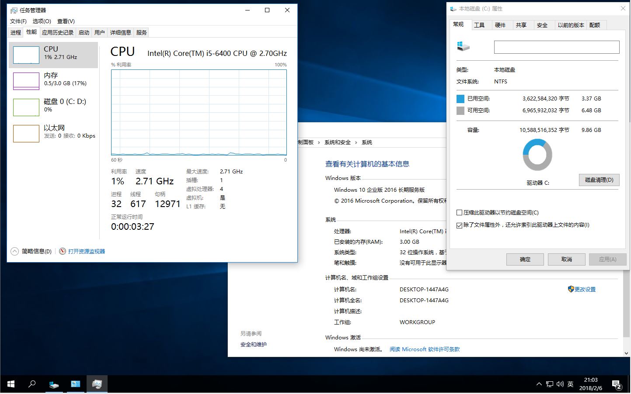Click the volume label input field

point(556,47)
